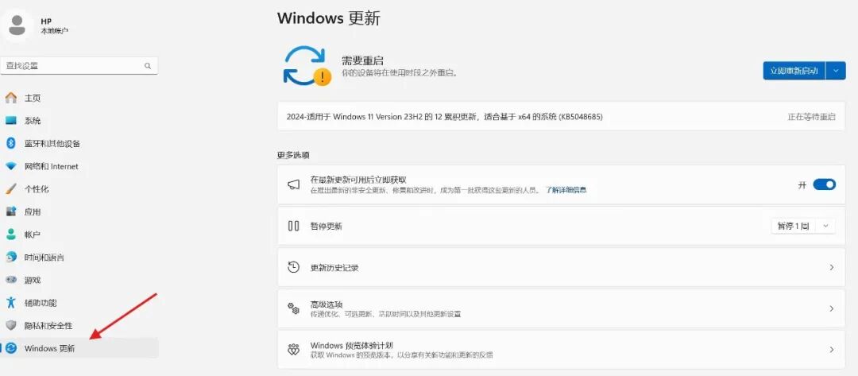Screen dimensions: 858x376
Task: Click the Windows 更新 page title
Action: [x=328, y=18]
